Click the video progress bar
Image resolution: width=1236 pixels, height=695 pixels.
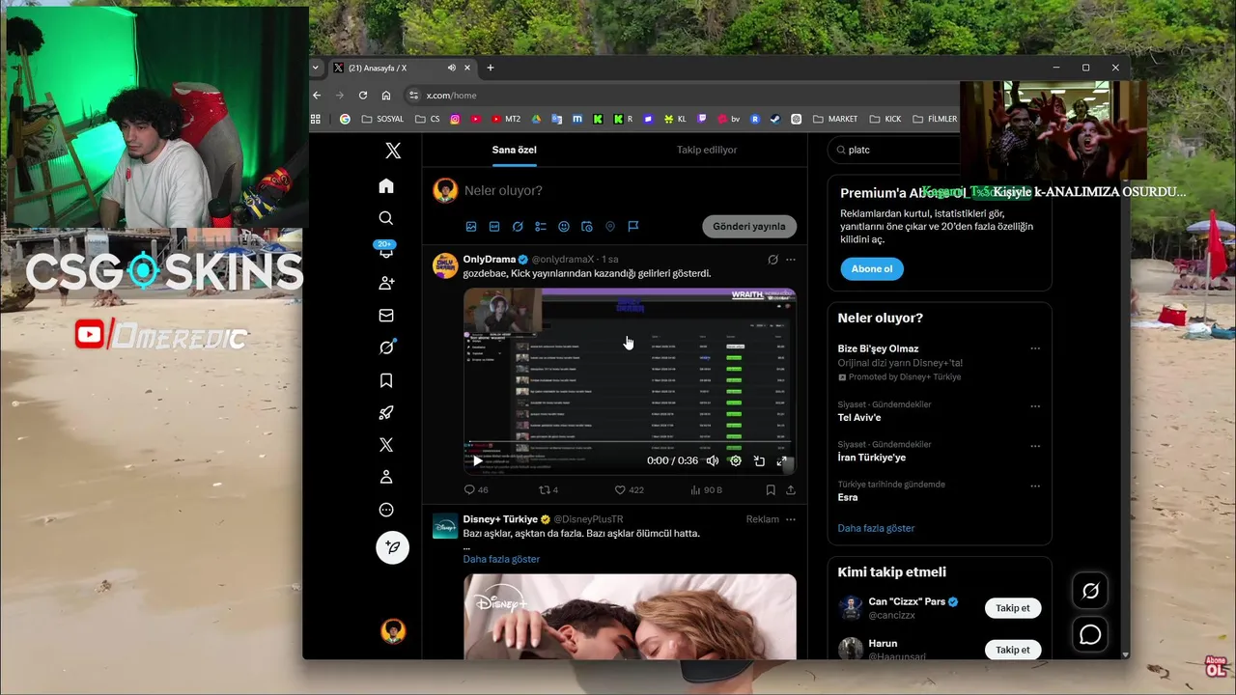click(630, 444)
